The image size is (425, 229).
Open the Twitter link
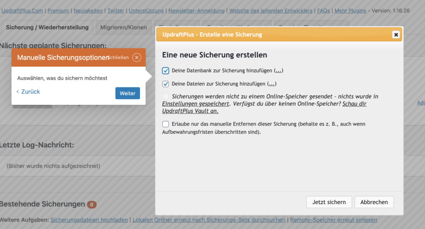click(x=116, y=10)
